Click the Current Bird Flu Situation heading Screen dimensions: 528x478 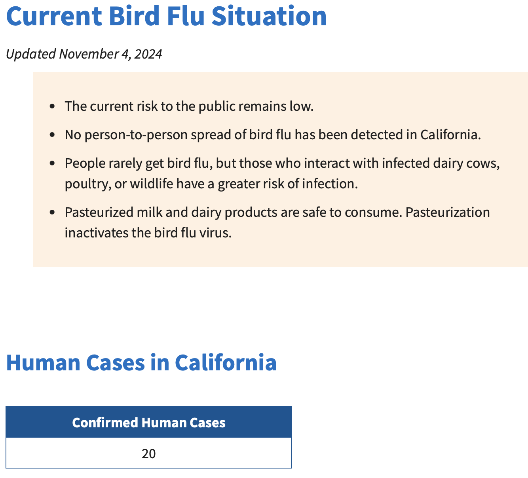point(167,16)
